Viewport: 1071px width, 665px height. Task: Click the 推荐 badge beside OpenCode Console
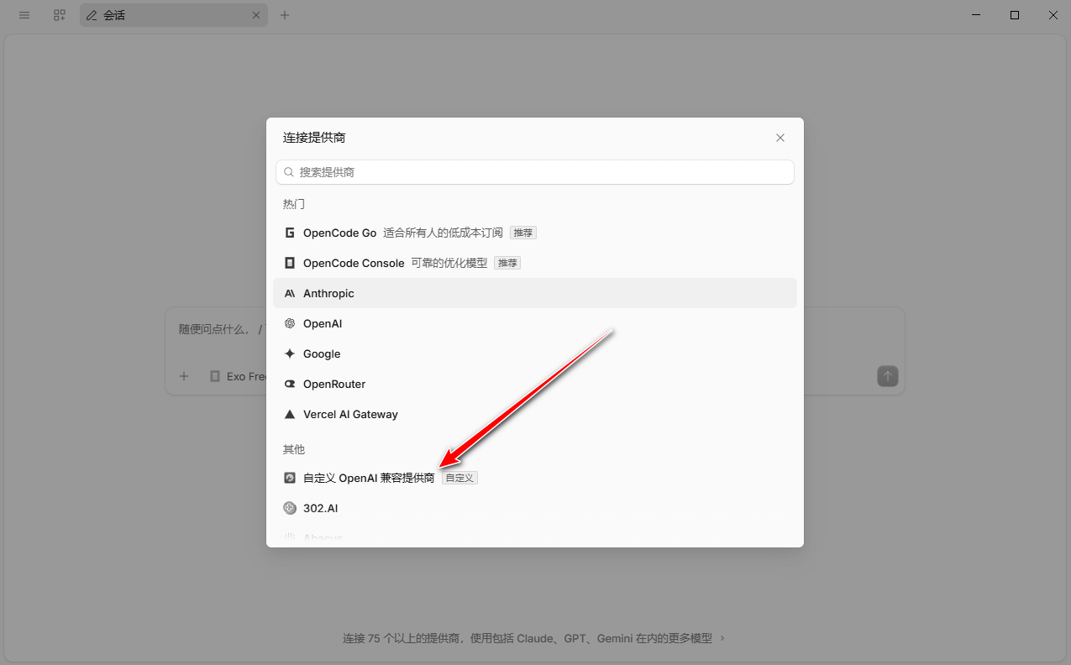point(507,263)
